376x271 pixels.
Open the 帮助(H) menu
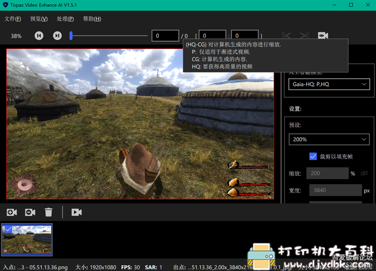click(x=92, y=19)
